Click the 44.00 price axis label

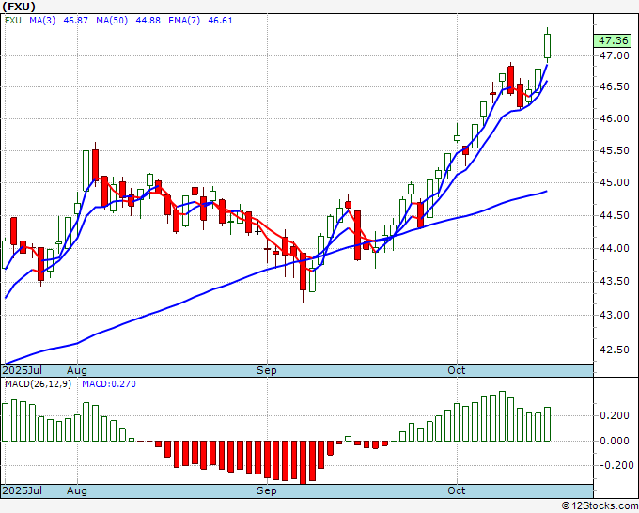615,248
